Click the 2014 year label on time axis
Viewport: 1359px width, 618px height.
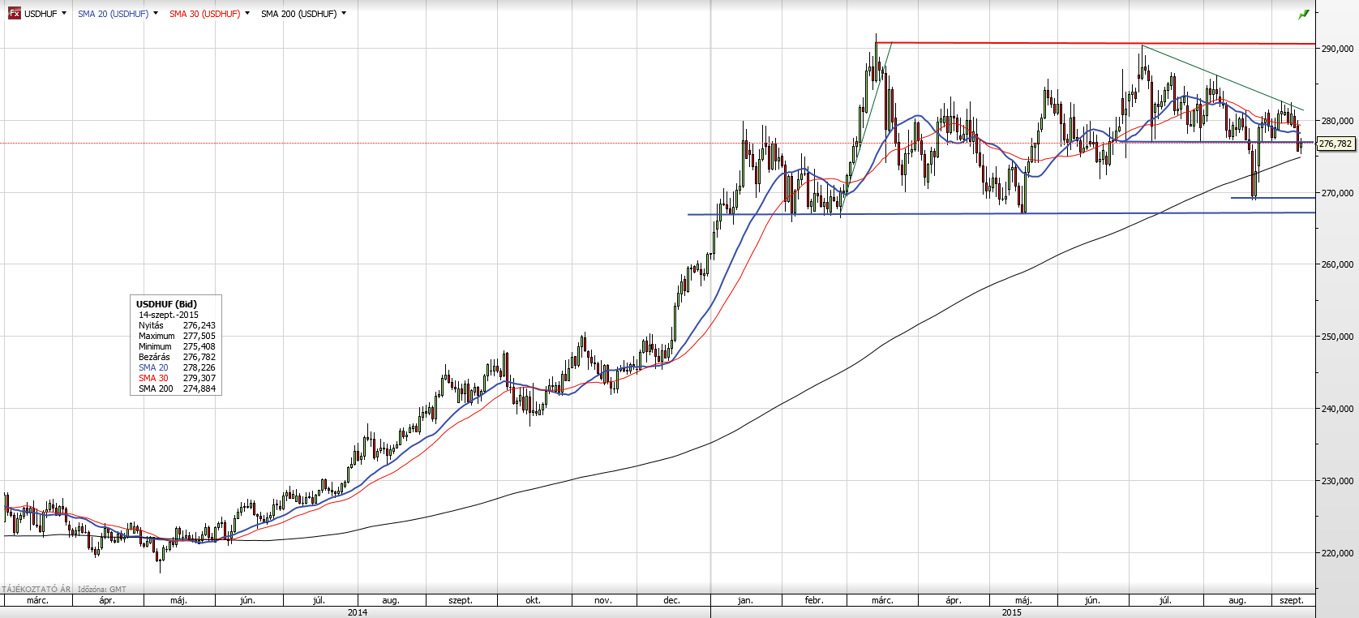click(357, 612)
